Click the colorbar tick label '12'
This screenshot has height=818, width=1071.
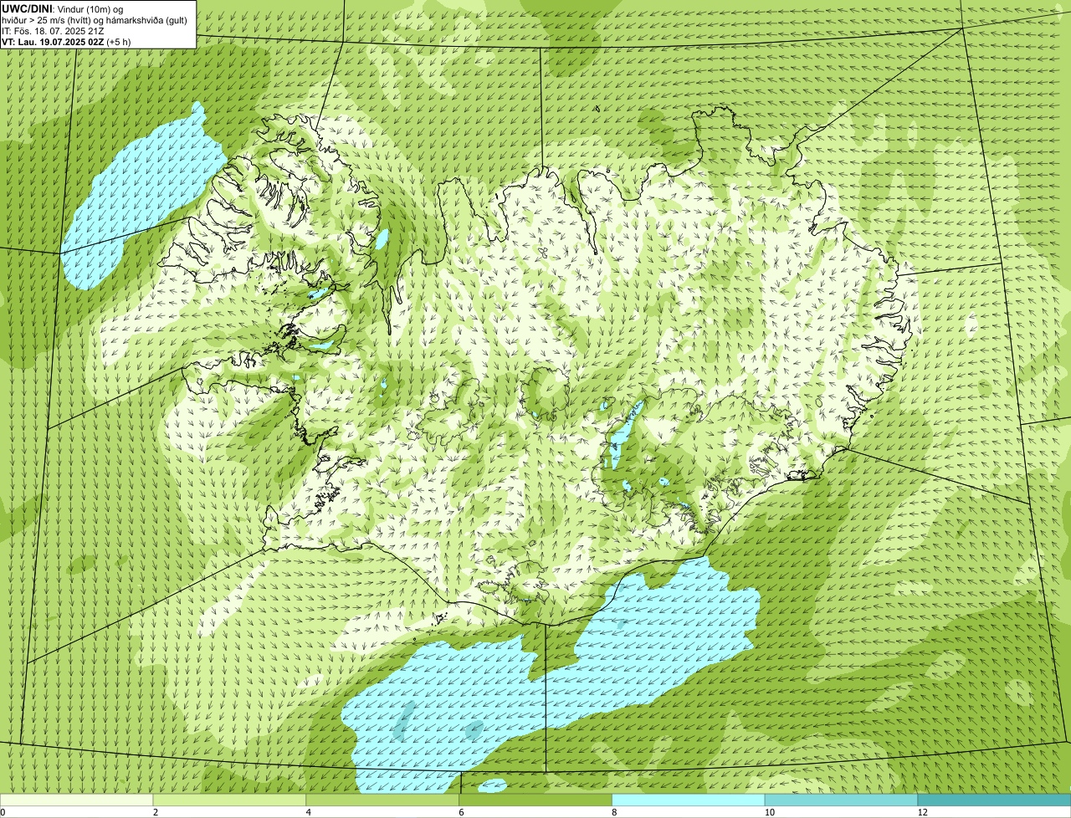click(x=922, y=812)
